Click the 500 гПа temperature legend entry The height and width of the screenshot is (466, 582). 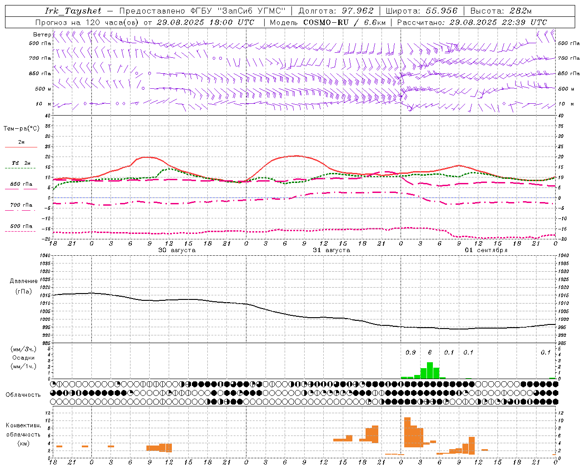(x=21, y=226)
